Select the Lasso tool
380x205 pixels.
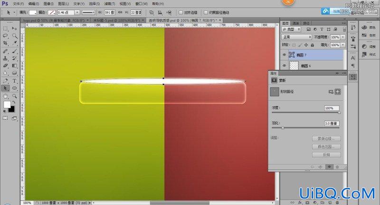5,36
